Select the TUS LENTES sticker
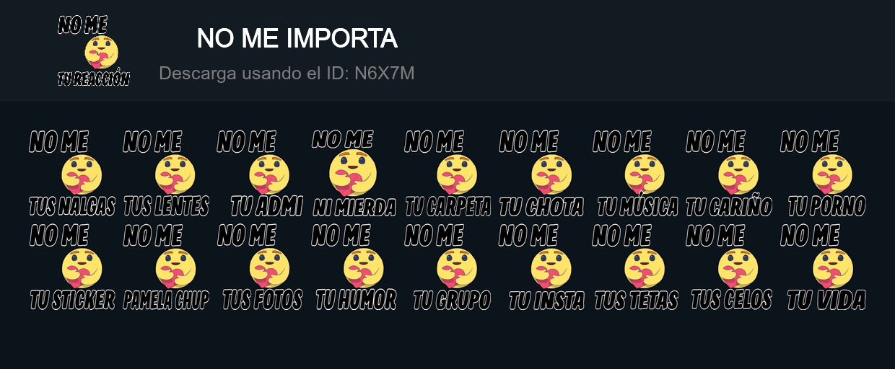Viewport: 895px width, 369px height. 166,173
